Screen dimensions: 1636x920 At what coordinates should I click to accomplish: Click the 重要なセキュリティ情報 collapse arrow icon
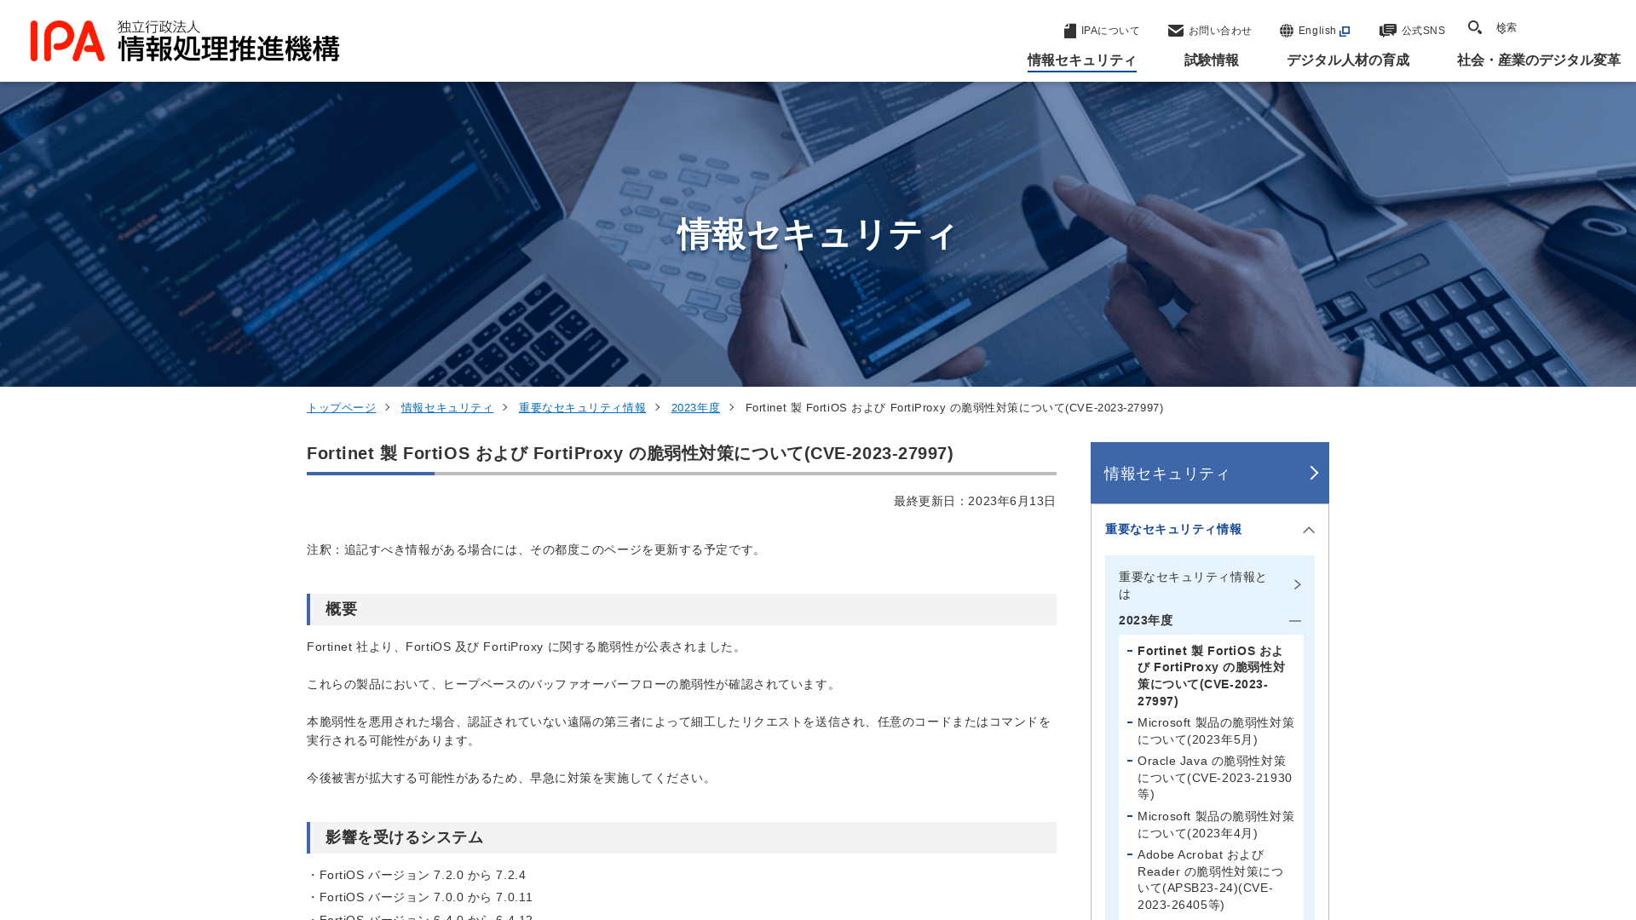click(1309, 530)
